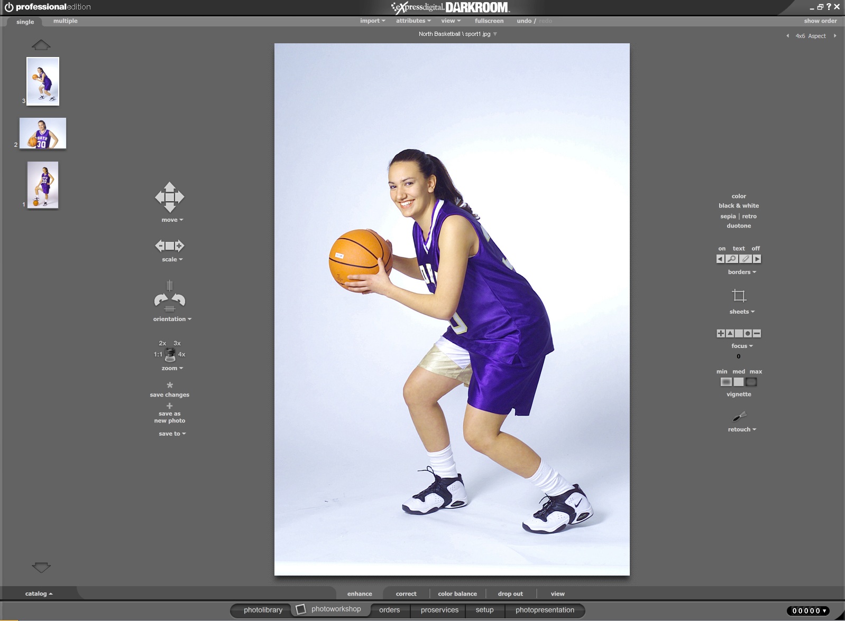The height and width of the screenshot is (621, 845).
Task: Click the border text pencil icon
Action: tap(745, 259)
